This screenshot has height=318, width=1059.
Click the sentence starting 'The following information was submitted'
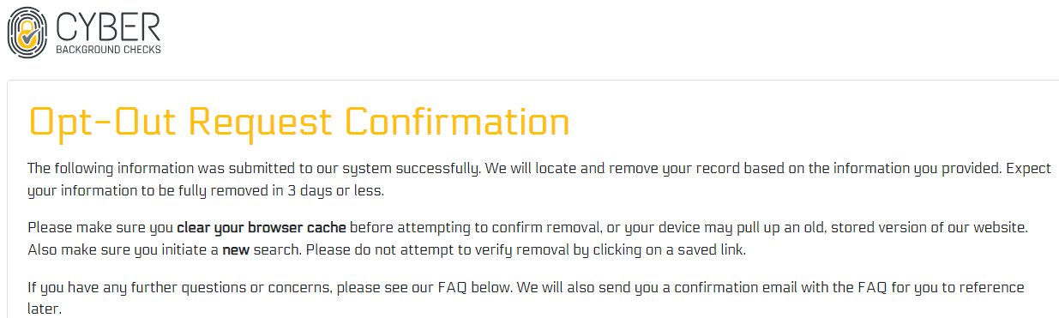255,168
